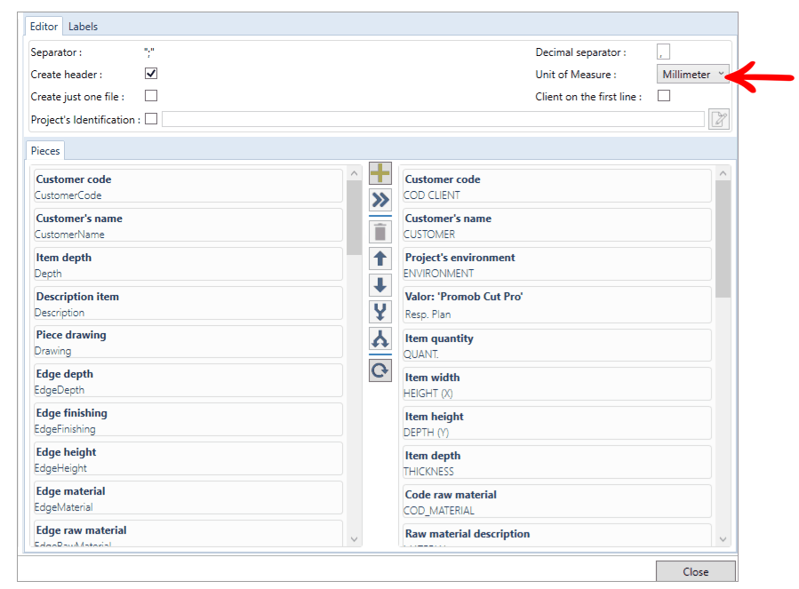Viewport: 799px width, 589px height.
Task: Select Edge raw material item in left list
Action: pos(188,533)
